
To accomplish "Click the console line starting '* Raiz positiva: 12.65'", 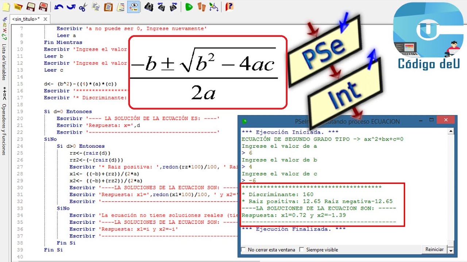I will (x=317, y=201).
